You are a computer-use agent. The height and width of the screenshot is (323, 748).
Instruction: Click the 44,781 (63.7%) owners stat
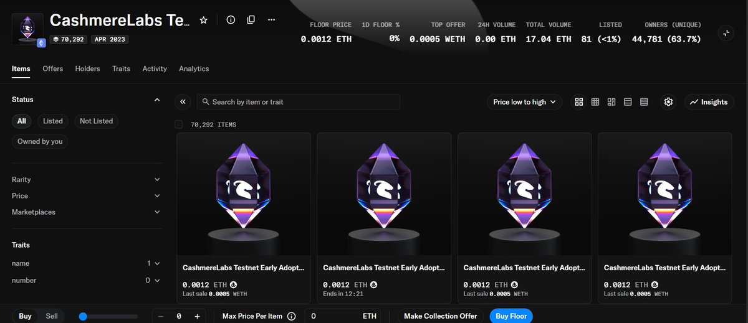click(666, 39)
